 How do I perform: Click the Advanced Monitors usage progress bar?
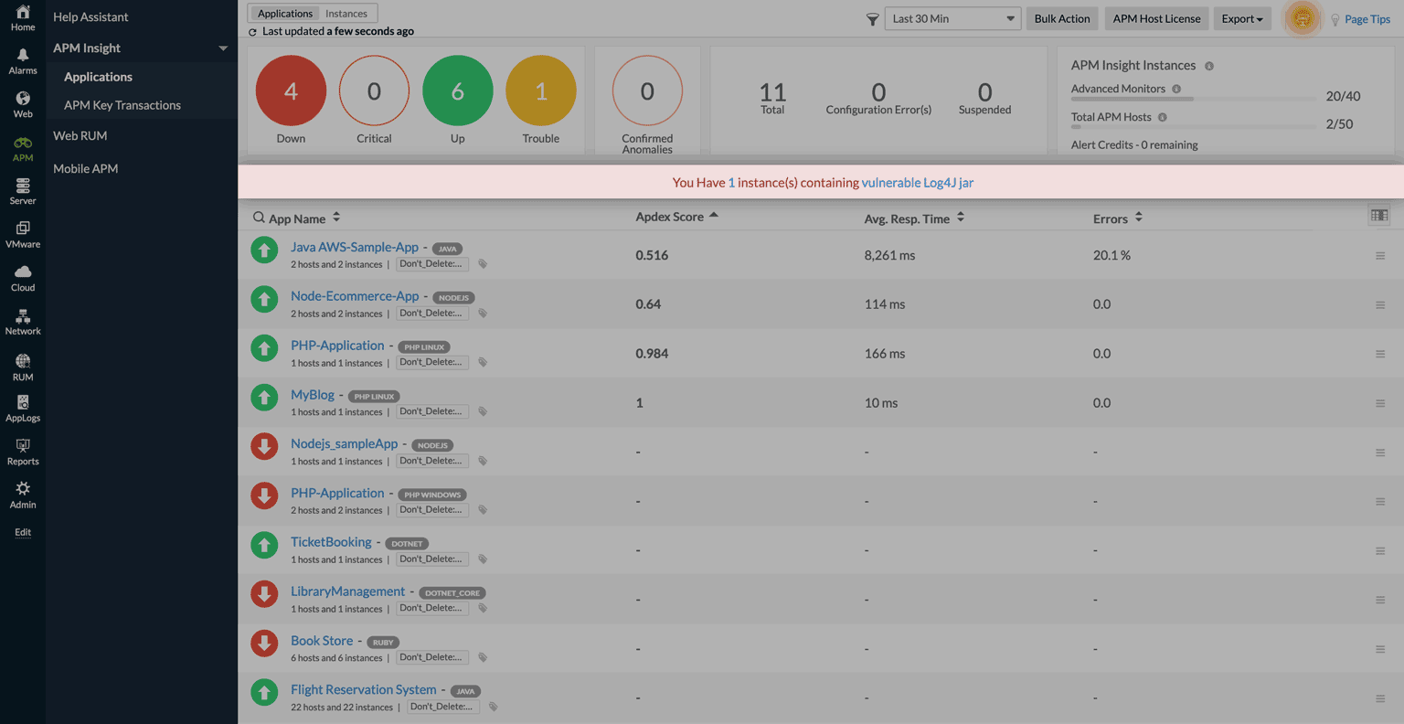coord(1194,99)
